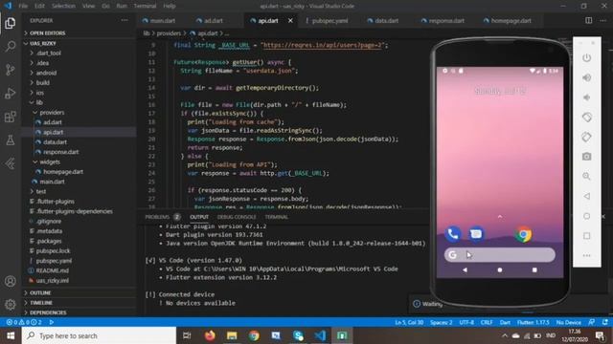Open the Explorer view in activity bar
Image resolution: width=613 pixels, height=344 pixels.
(x=11, y=23)
